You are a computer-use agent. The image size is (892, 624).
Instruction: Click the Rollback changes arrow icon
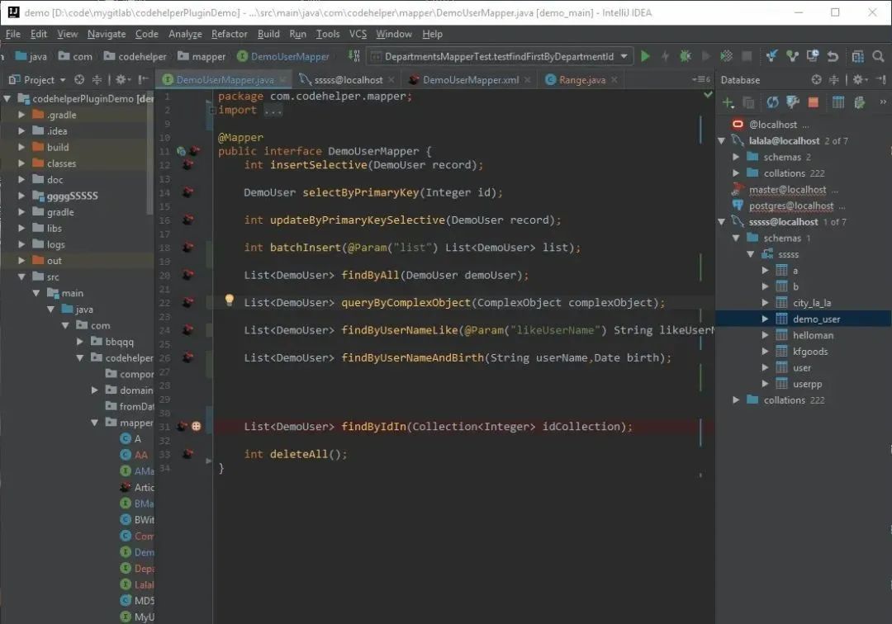coord(833,56)
